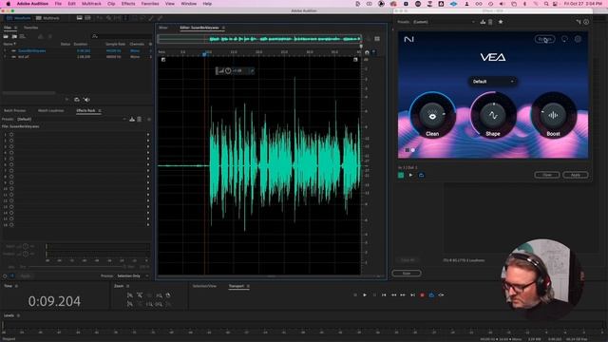This screenshot has width=608, height=342.
Task: Adjust the Effects Rack Mix slider
Action: [x=76, y=267]
